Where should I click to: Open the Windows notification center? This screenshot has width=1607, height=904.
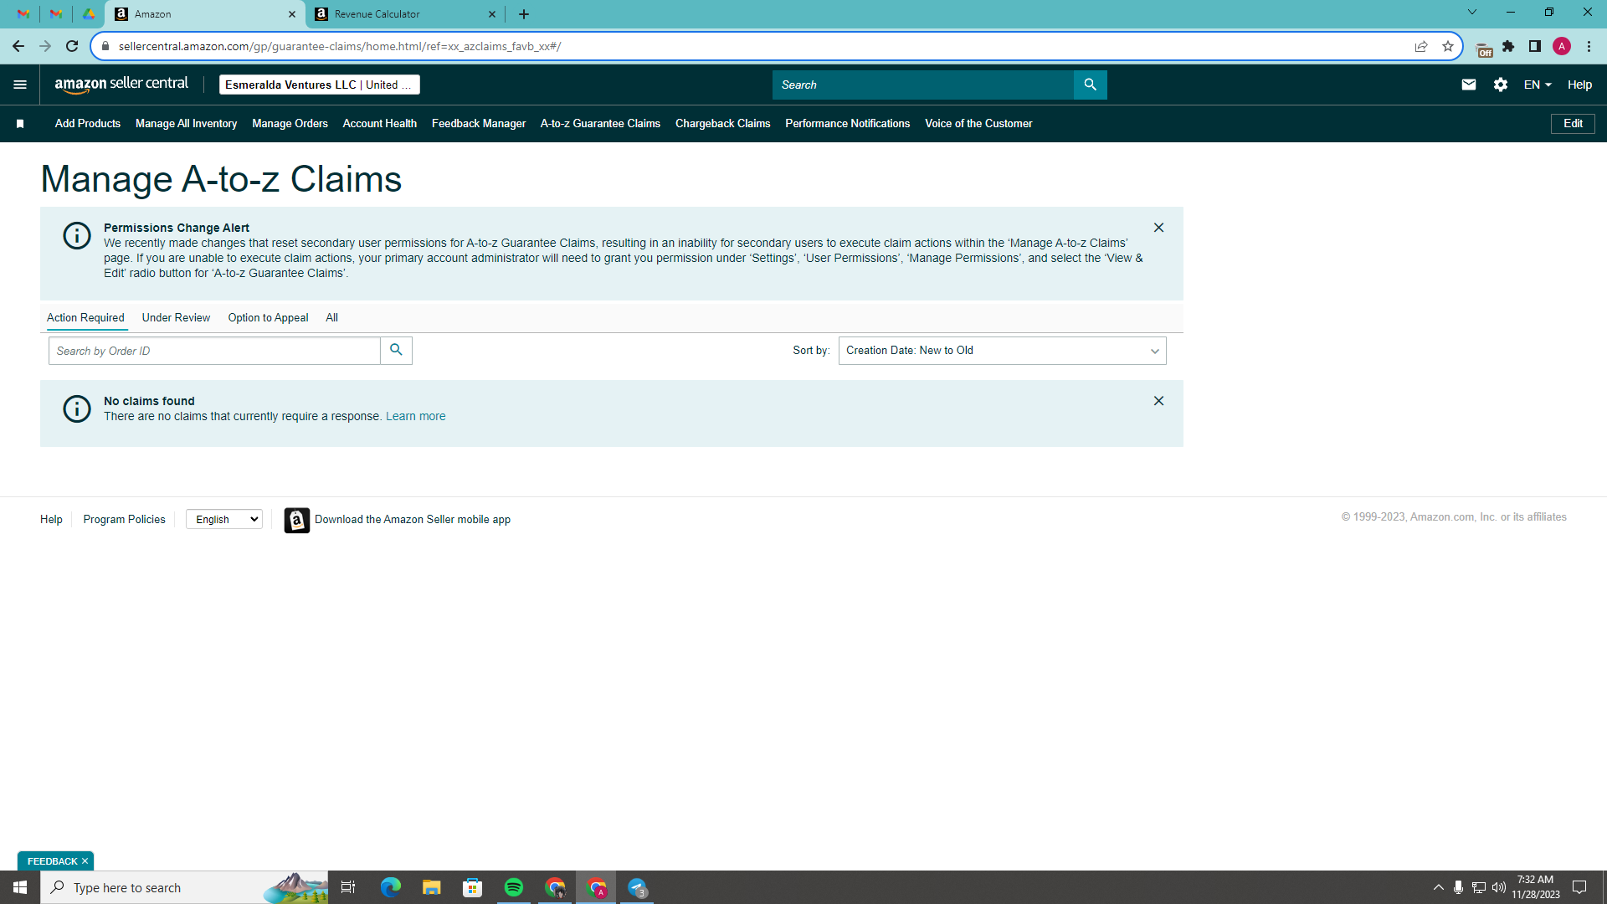pos(1579,887)
